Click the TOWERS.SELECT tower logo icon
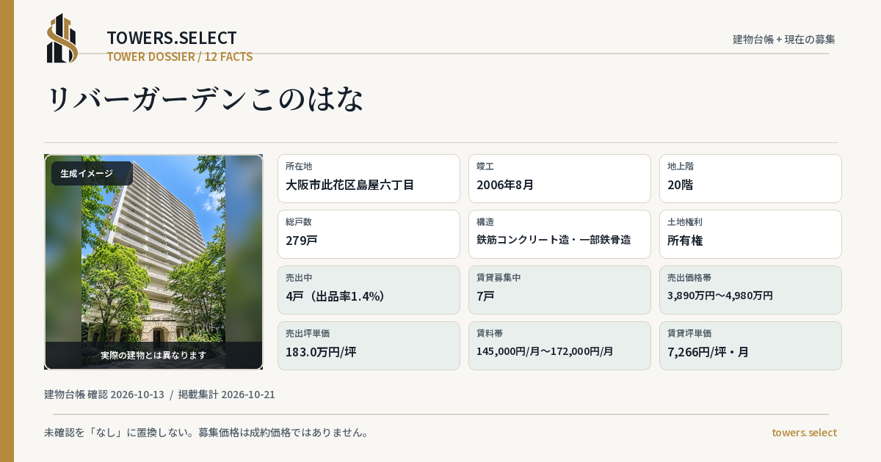Screen dimensions: 881x462 [62, 38]
